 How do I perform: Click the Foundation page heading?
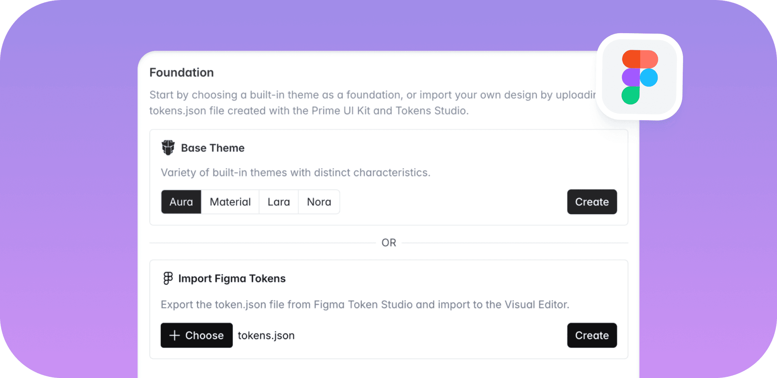pos(181,72)
